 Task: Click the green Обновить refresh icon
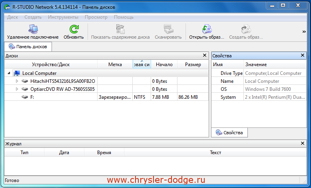coord(74,29)
